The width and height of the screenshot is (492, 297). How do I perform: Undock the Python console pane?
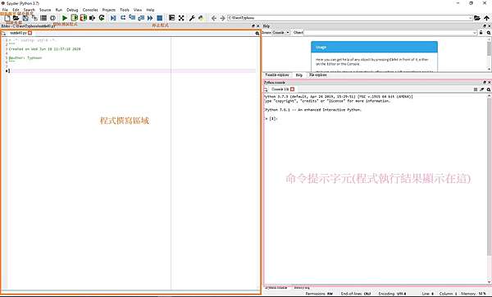485,83
